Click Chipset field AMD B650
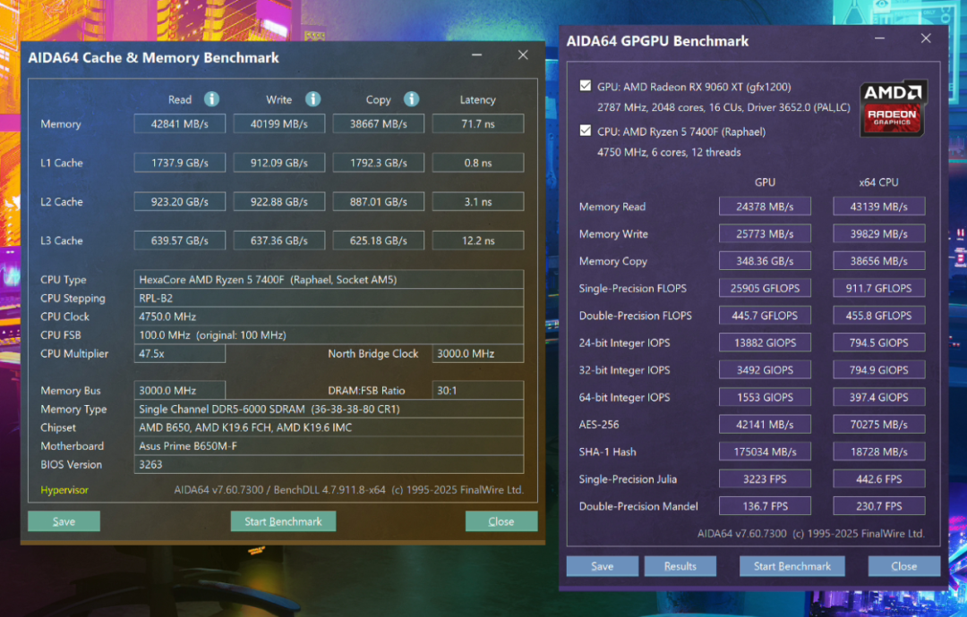The height and width of the screenshot is (617, 967). [x=329, y=427]
